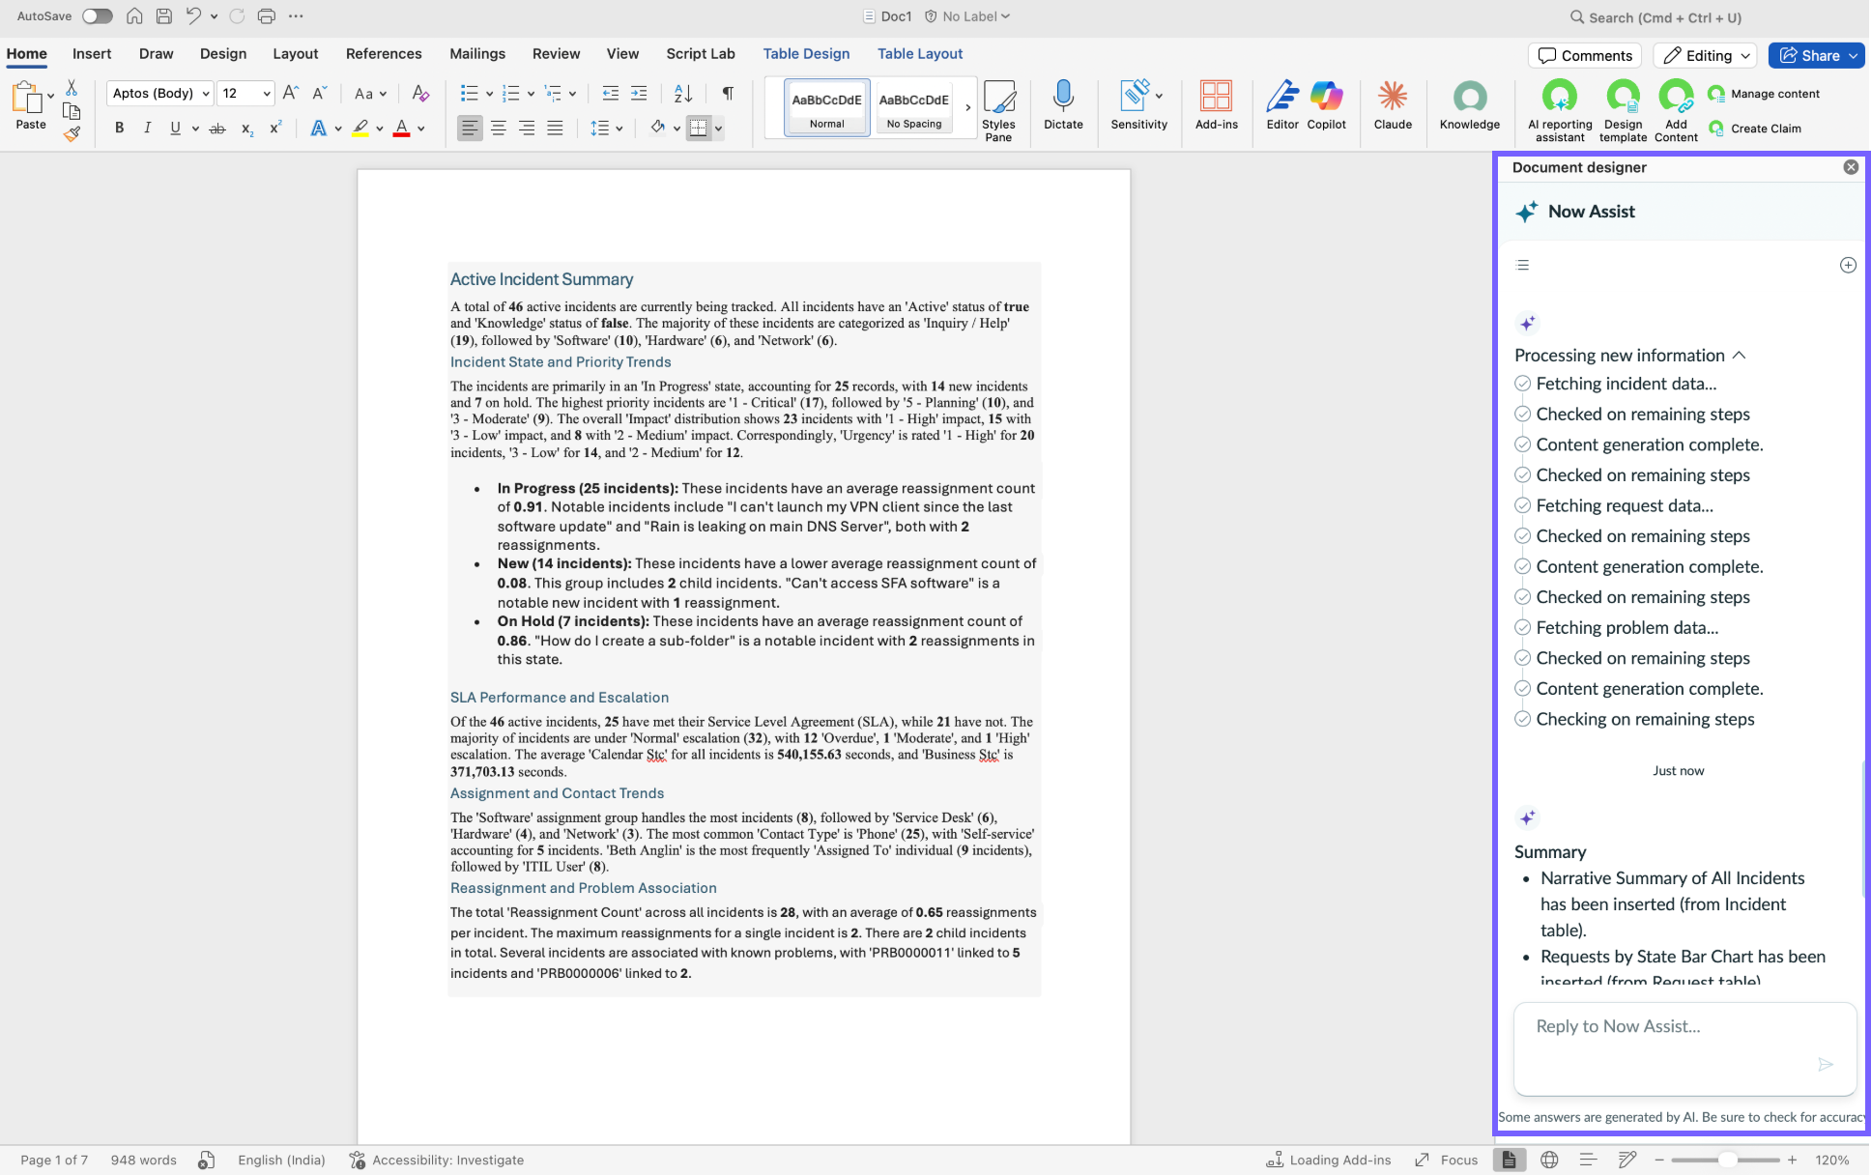Click Manage content button
The image size is (1871, 1175).
tap(1764, 94)
